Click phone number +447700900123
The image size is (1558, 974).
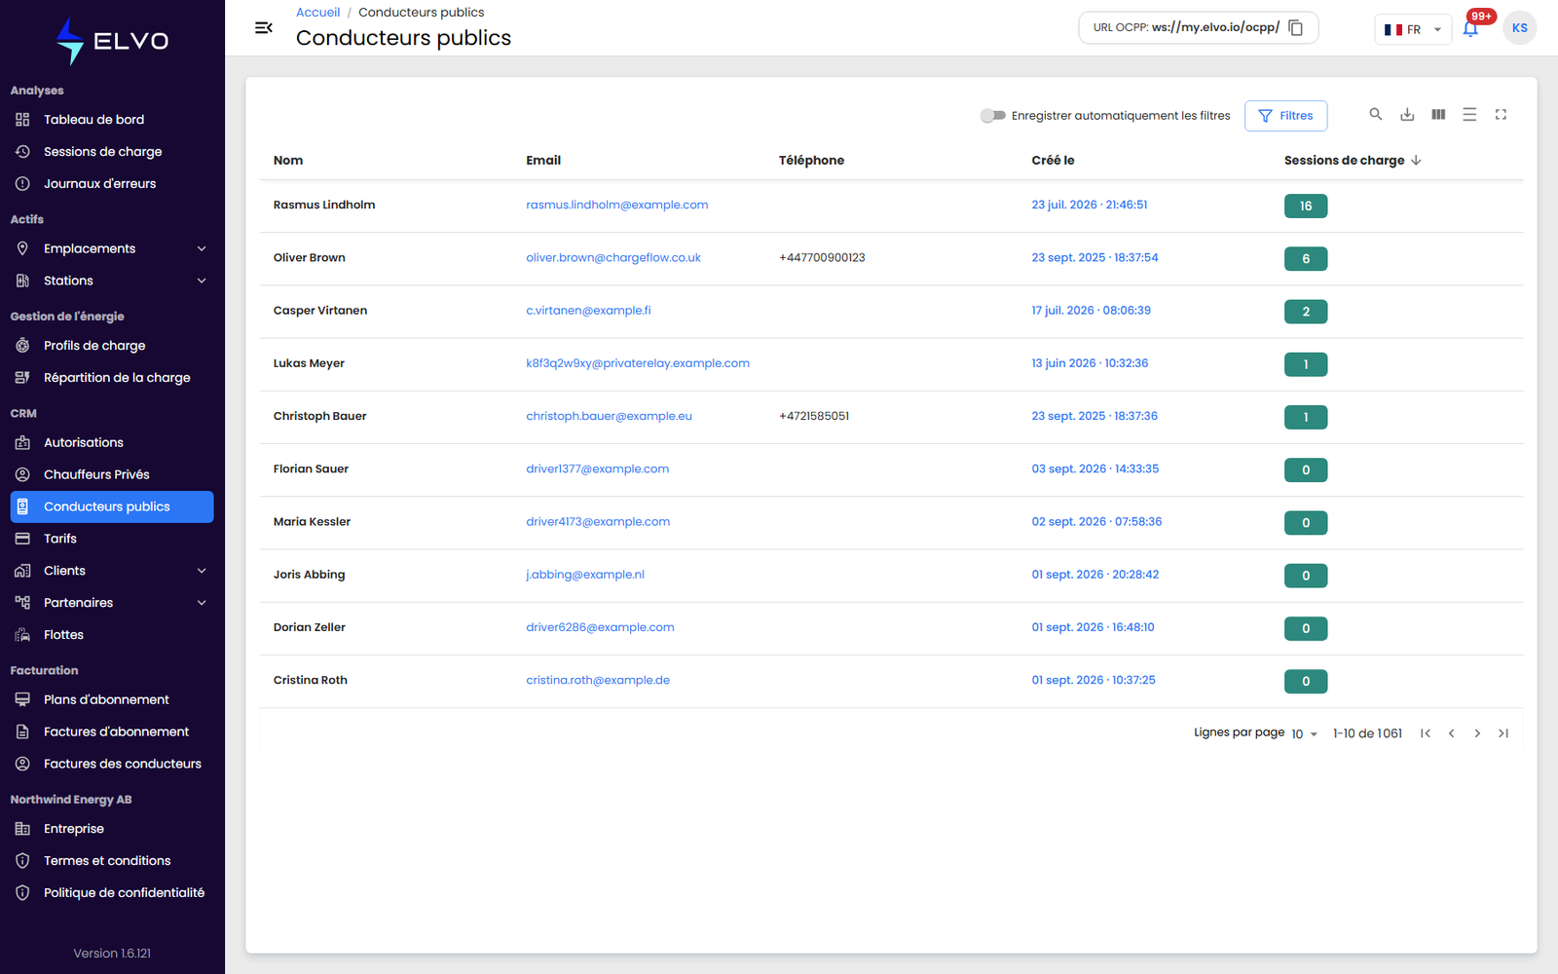[x=822, y=258]
